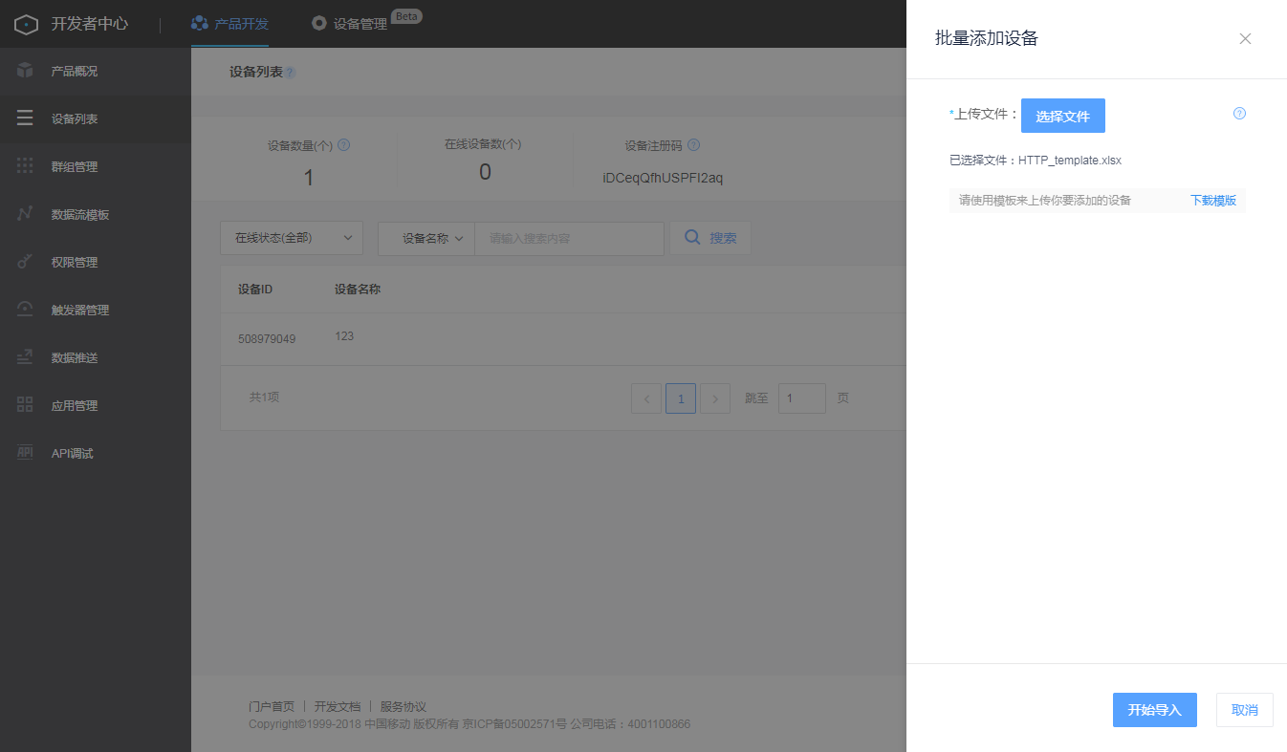Open 数据推送 in the sidebar
The width and height of the screenshot is (1287, 752).
96,358
